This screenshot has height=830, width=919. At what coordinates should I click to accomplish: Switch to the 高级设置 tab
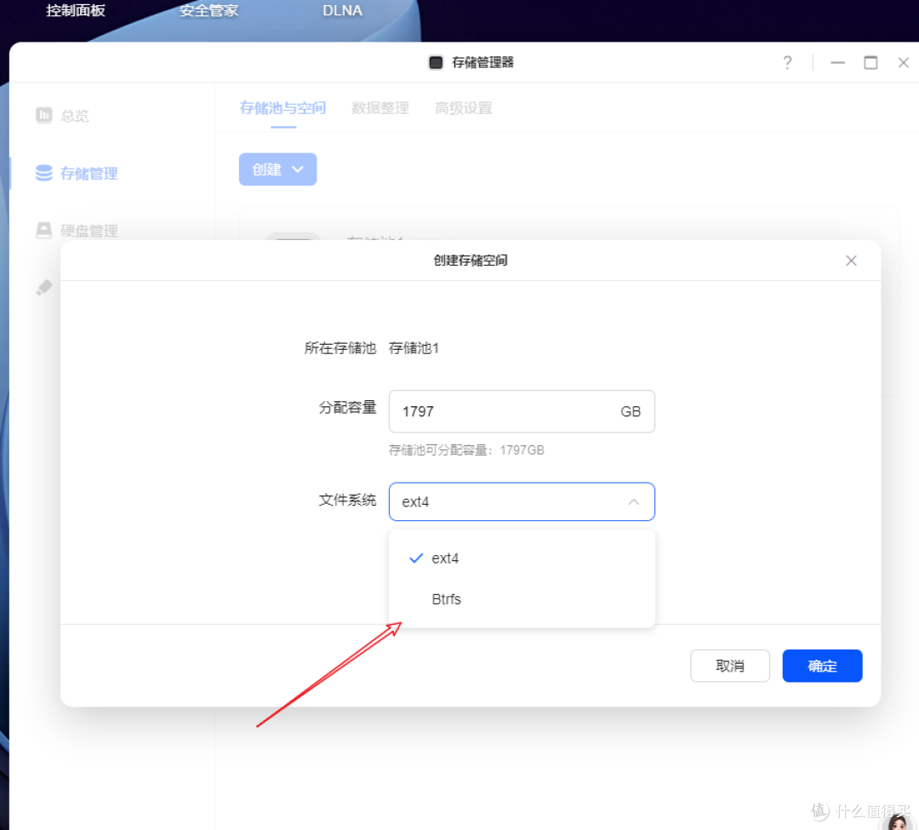coord(463,108)
